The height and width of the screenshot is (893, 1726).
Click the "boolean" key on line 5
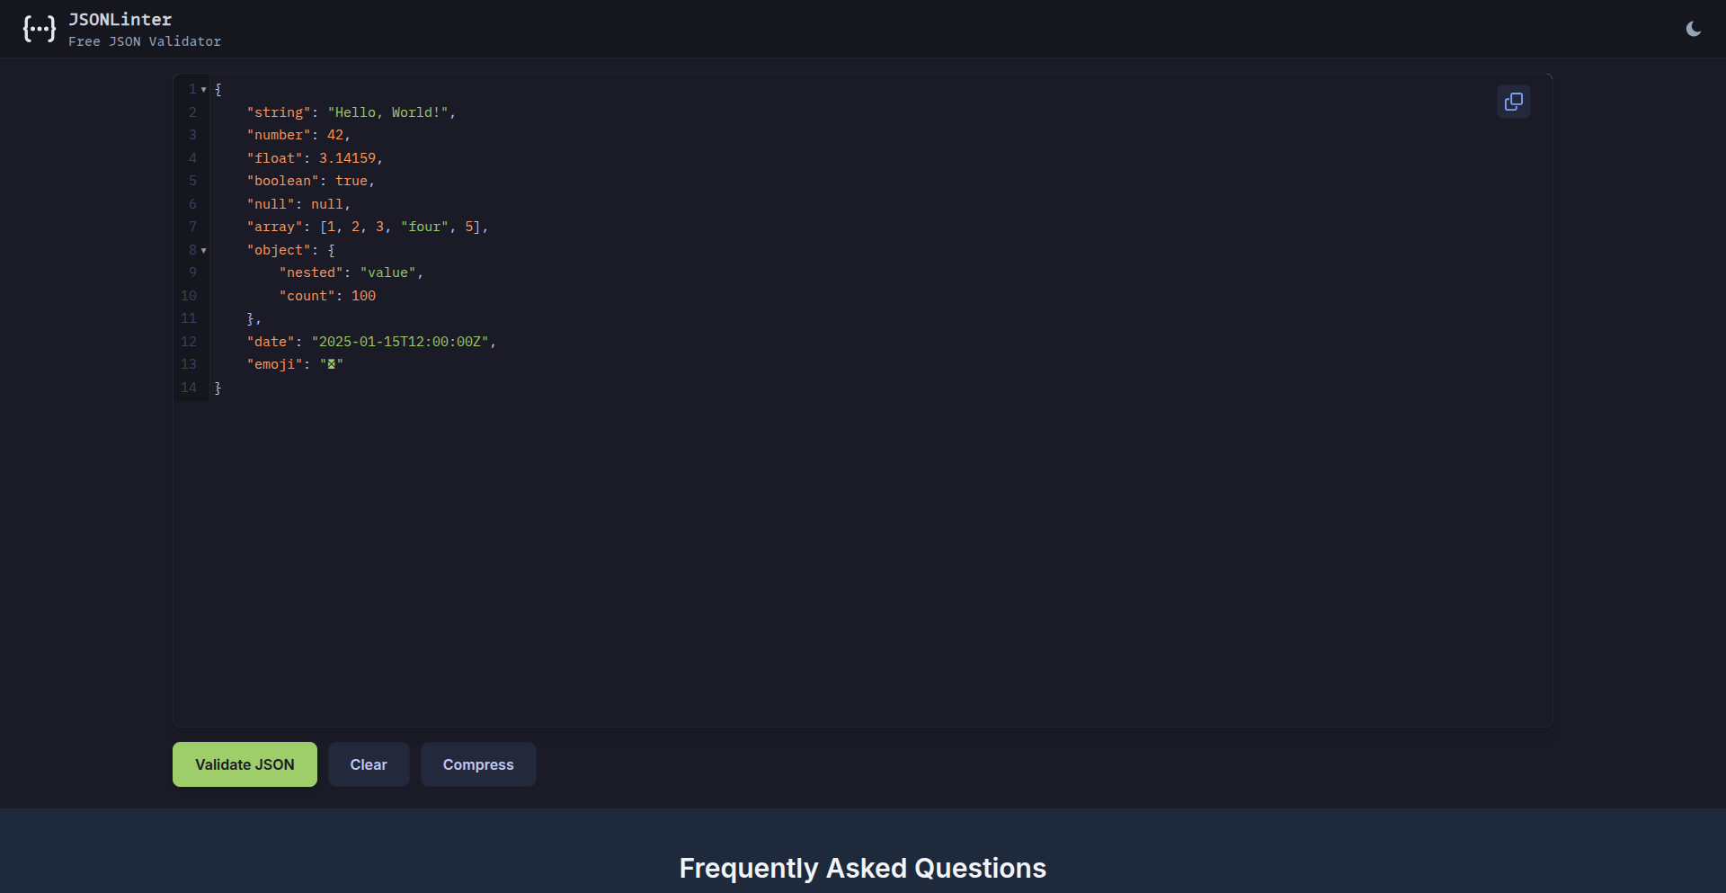(x=283, y=181)
